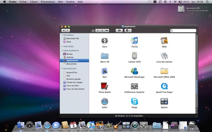Viewport: 212px width, 132px height.
Task: Open the iWork '09 folder
Action: click(x=105, y=56)
